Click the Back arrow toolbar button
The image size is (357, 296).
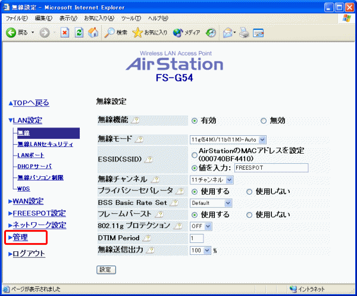pos(17,33)
